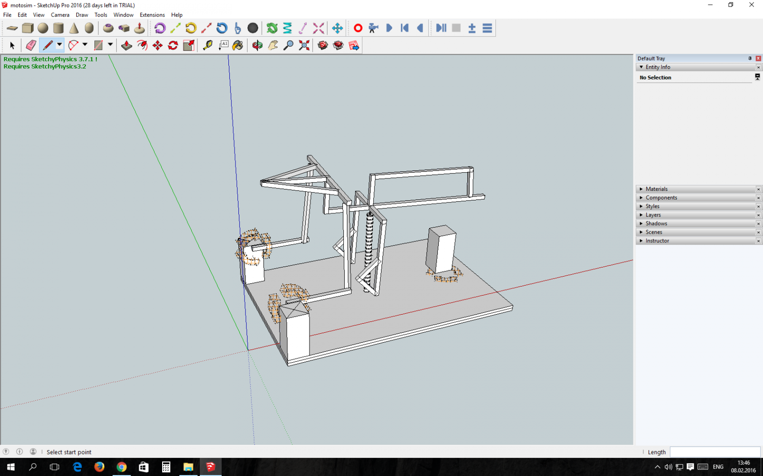This screenshot has height=476, width=763.
Task: Select the green slider joint tool
Action: [175, 28]
